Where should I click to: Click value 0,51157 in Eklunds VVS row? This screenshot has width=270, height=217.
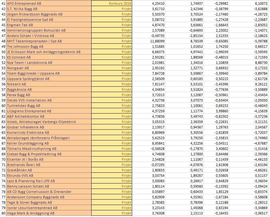coord(248,175)
